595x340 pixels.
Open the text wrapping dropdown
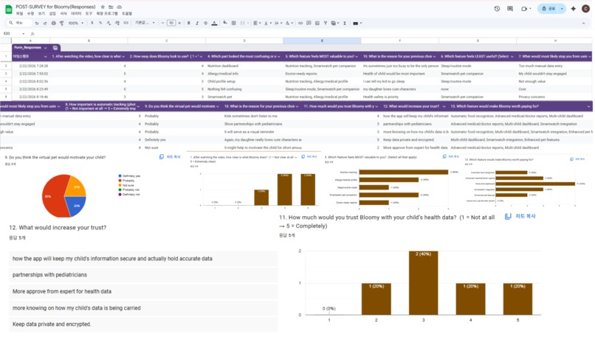tap(278, 23)
